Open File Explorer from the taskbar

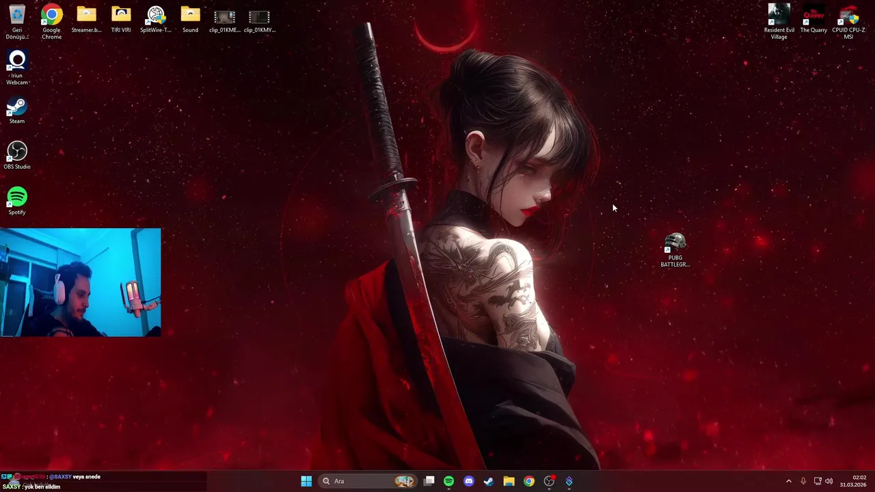pos(509,481)
